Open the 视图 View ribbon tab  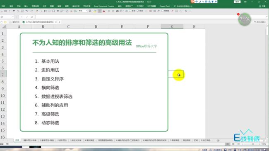click(67, 6)
